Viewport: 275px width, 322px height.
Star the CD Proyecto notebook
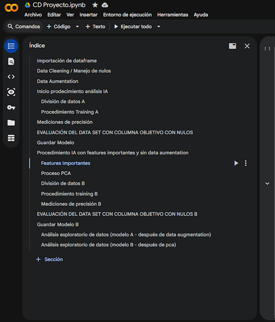pyautogui.click(x=95, y=5)
